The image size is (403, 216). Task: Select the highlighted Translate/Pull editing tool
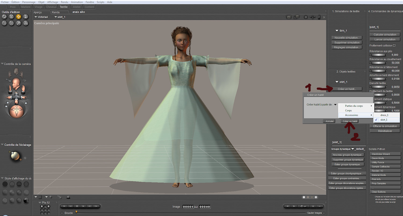(x=19, y=17)
